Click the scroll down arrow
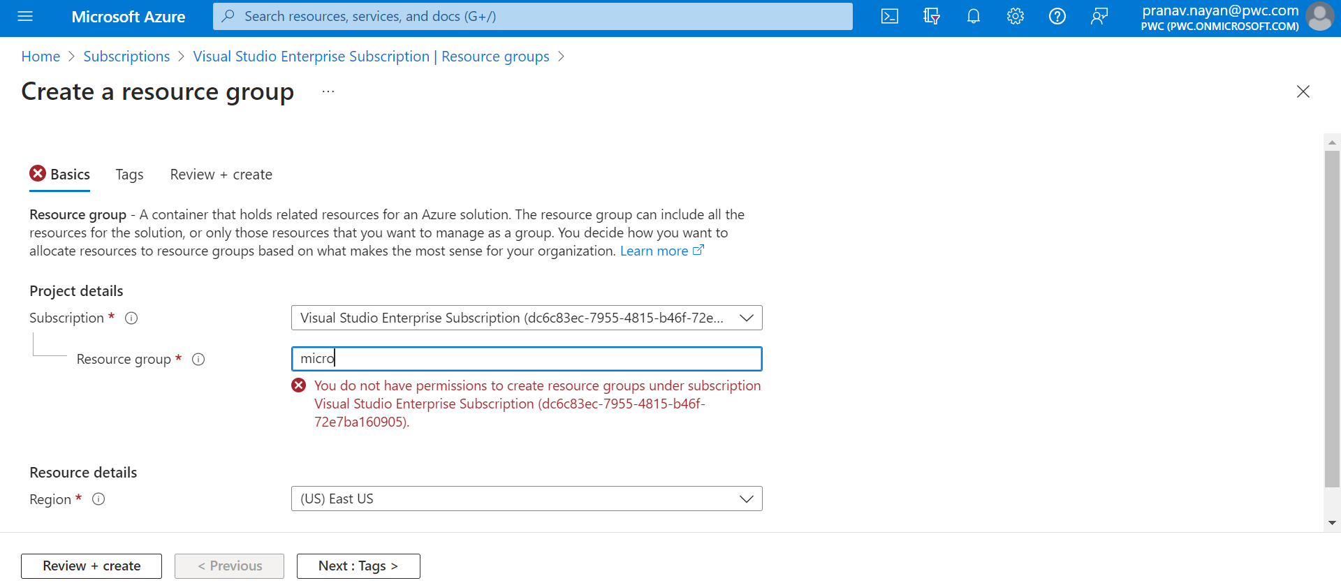Viewport: 1341px width, 583px height. point(1332,523)
